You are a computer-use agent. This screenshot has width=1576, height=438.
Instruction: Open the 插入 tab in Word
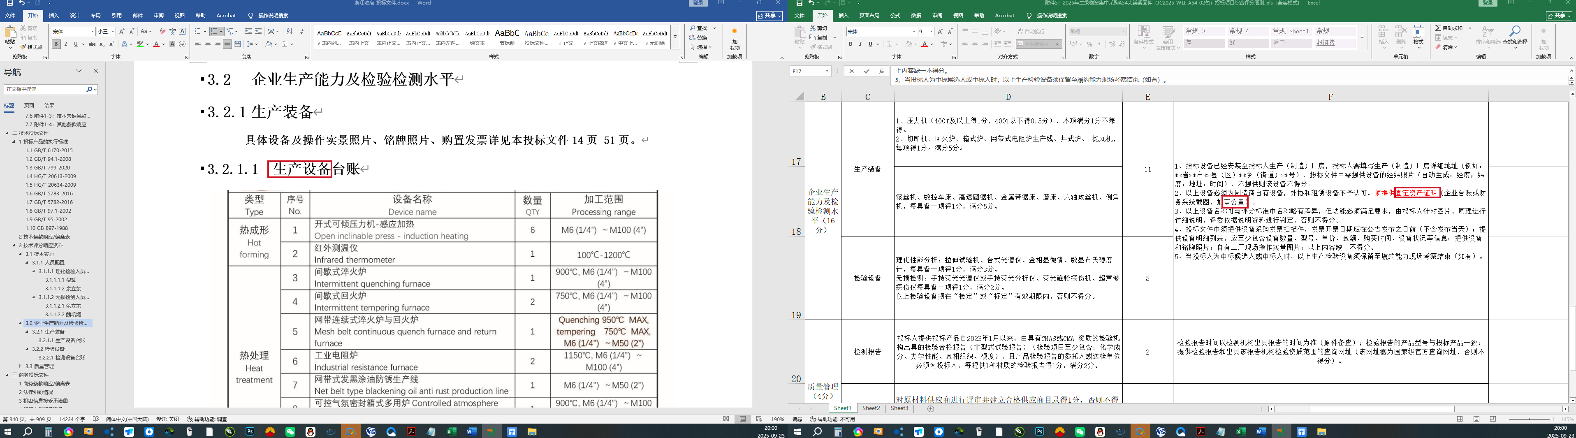(54, 15)
